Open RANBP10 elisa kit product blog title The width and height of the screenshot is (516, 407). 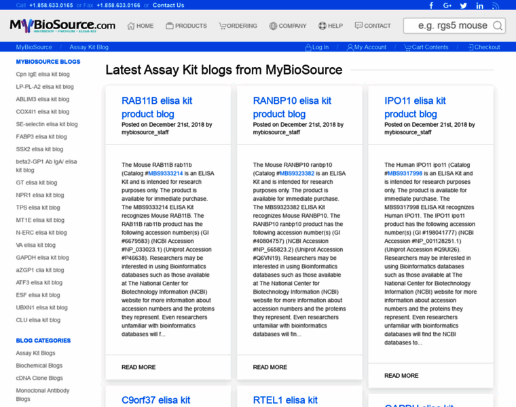tap(292, 107)
